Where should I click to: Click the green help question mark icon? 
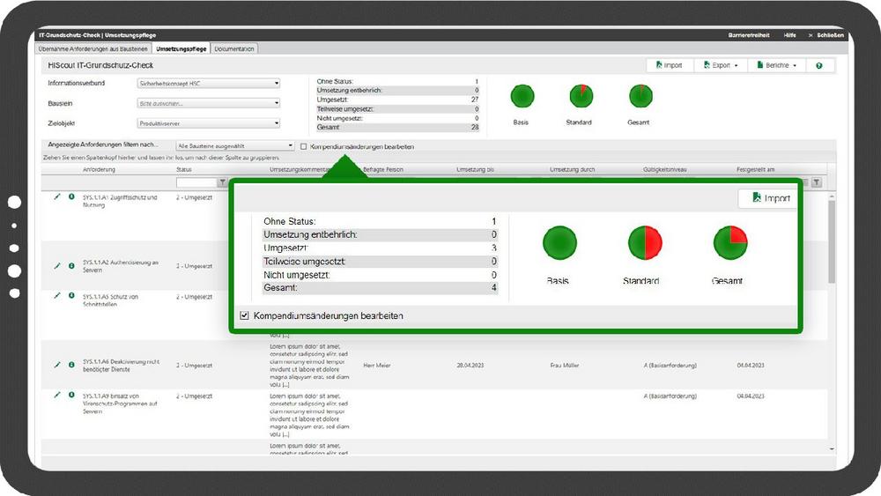point(819,66)
